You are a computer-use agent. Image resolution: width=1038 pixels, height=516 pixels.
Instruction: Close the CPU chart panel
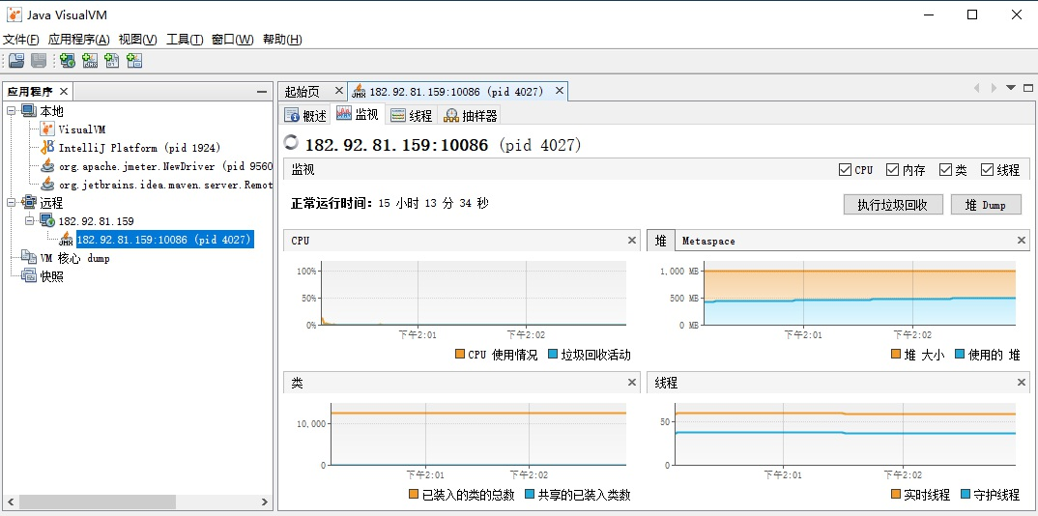tap(632, 241)
